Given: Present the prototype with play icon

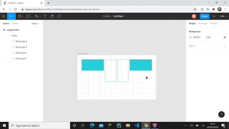Looking at the screenshot, I should 214,16.
